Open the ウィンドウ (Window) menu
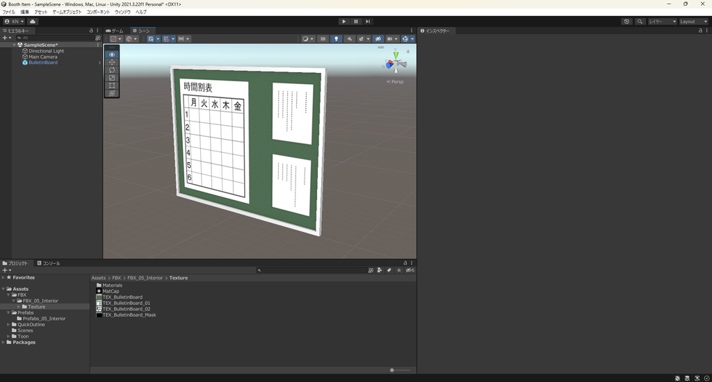This screenshot has width=712, height=382. (122, 12)
